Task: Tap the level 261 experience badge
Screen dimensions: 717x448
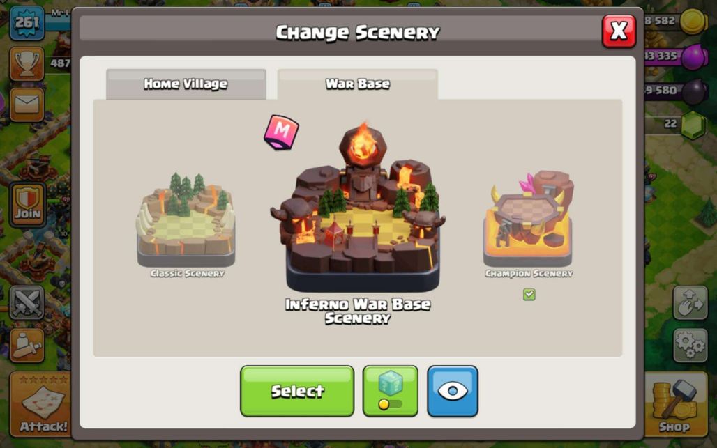Action: pos(27,22)
